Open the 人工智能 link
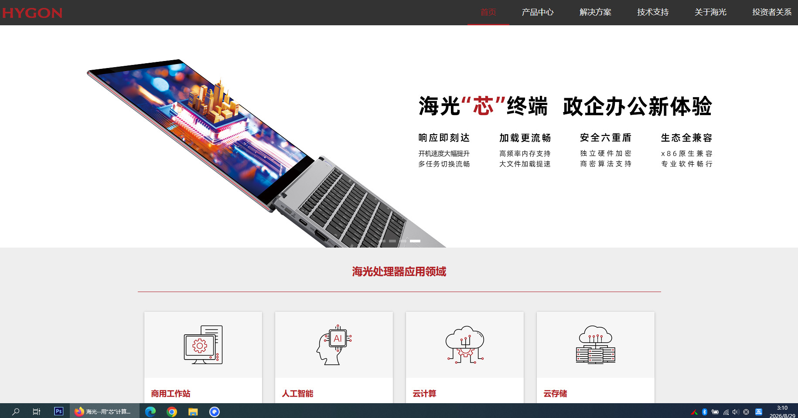The image size is (798, 418). click(297, 394)
